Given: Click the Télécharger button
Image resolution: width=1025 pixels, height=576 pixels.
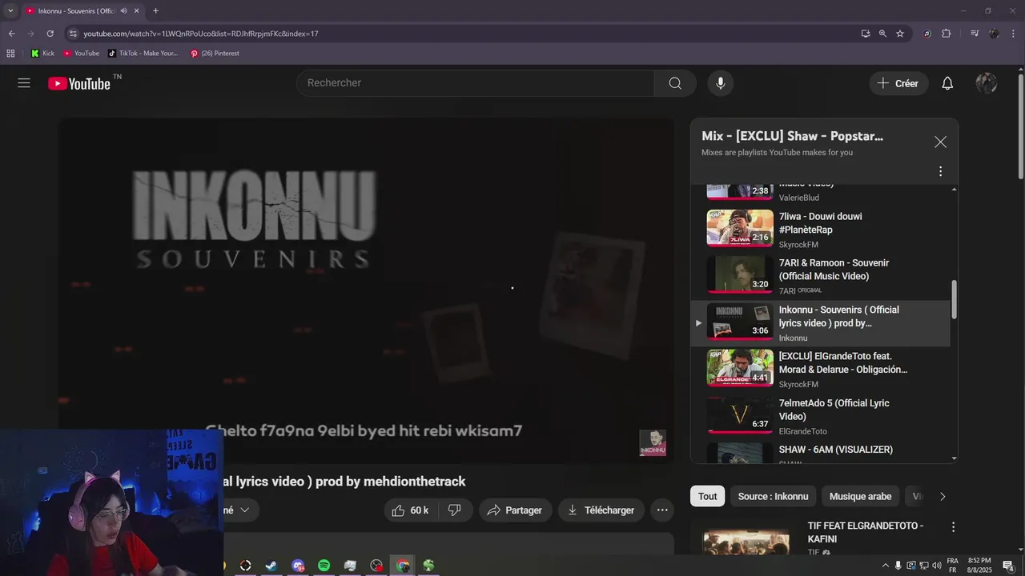Looking at the screenshot, I should coord(601,510).
